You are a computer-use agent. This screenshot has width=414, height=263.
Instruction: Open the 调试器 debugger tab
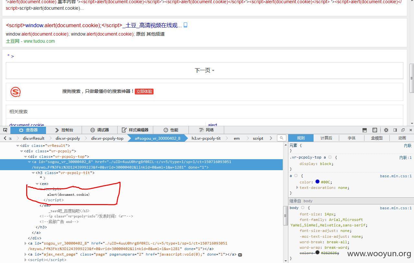99,130
